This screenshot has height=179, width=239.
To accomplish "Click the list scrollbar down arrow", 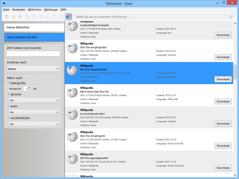I will click(235, 175).
